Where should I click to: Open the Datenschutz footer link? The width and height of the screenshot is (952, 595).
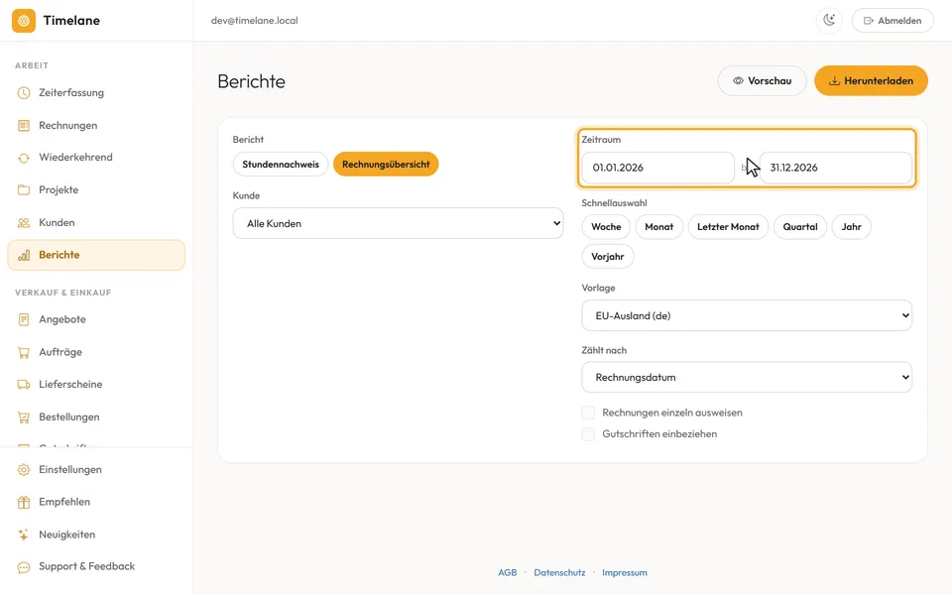pyautogui.click(x=559, y=572)
